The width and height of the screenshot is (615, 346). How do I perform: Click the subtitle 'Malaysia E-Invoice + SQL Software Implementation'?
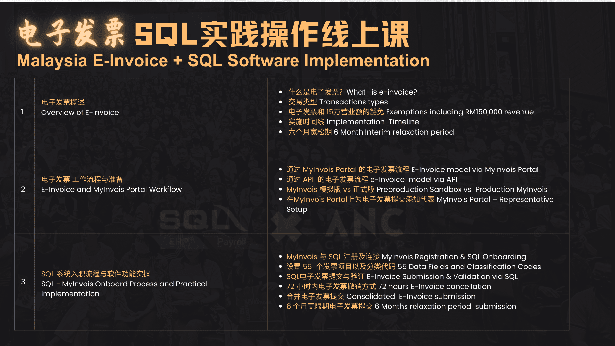(x=223, y=61)
